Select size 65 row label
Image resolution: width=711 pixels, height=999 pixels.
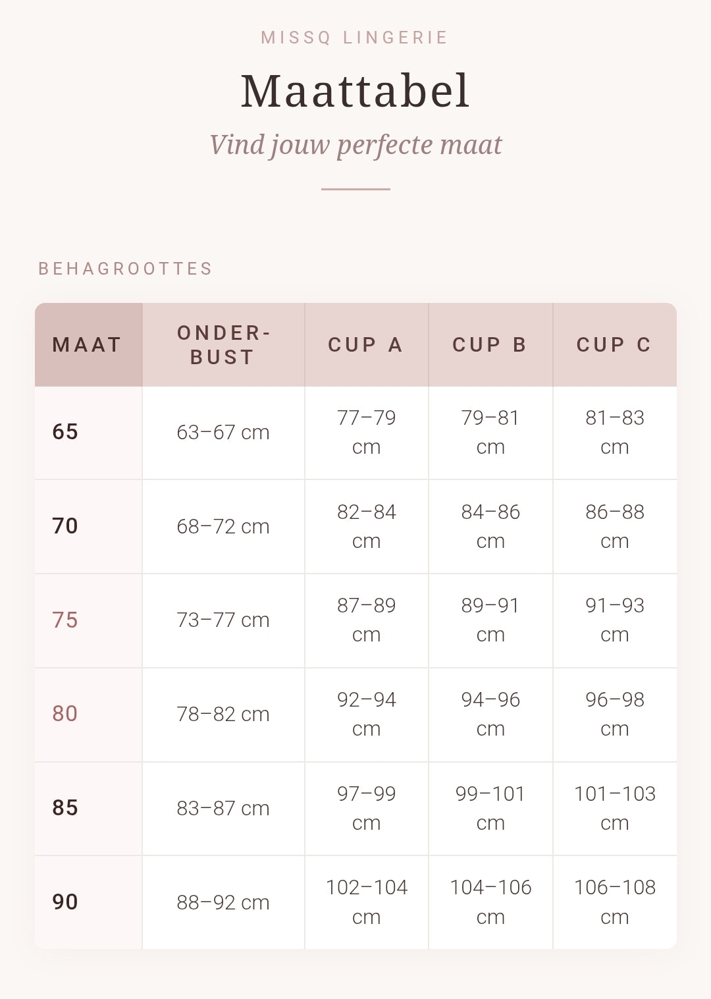65,432
